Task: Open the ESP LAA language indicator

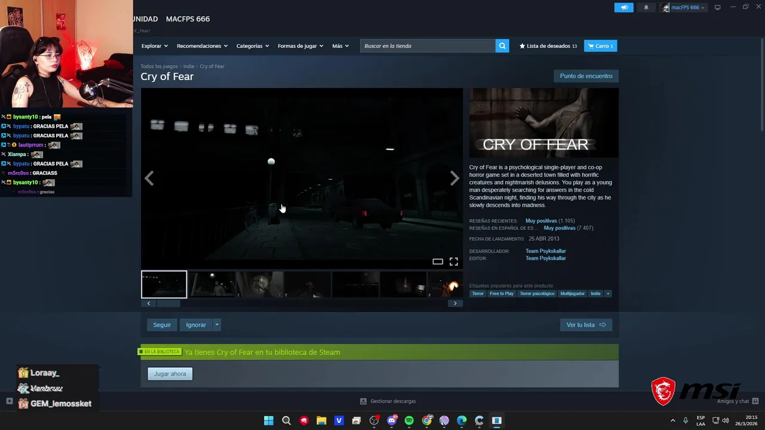Action: [x=700, y=420]
